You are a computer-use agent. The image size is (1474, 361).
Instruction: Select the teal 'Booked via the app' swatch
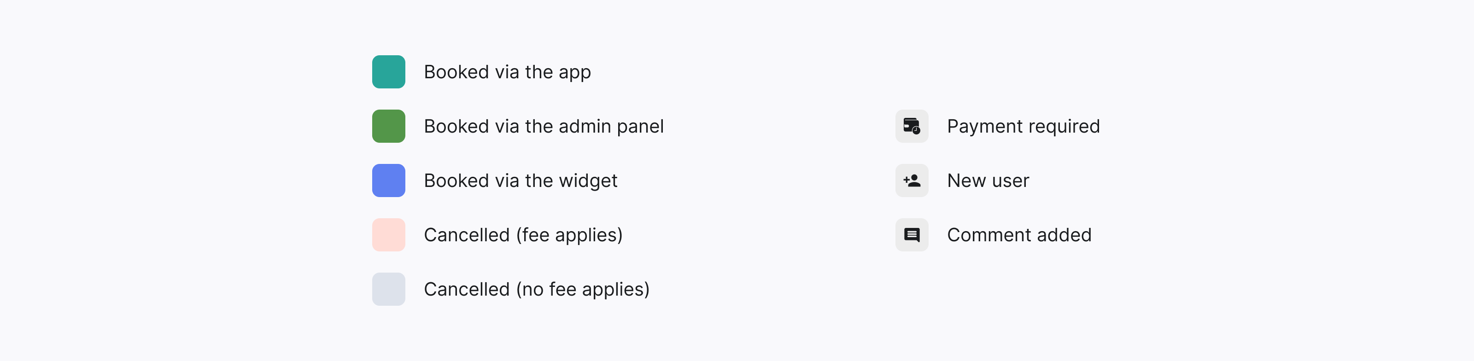(388, 71)
